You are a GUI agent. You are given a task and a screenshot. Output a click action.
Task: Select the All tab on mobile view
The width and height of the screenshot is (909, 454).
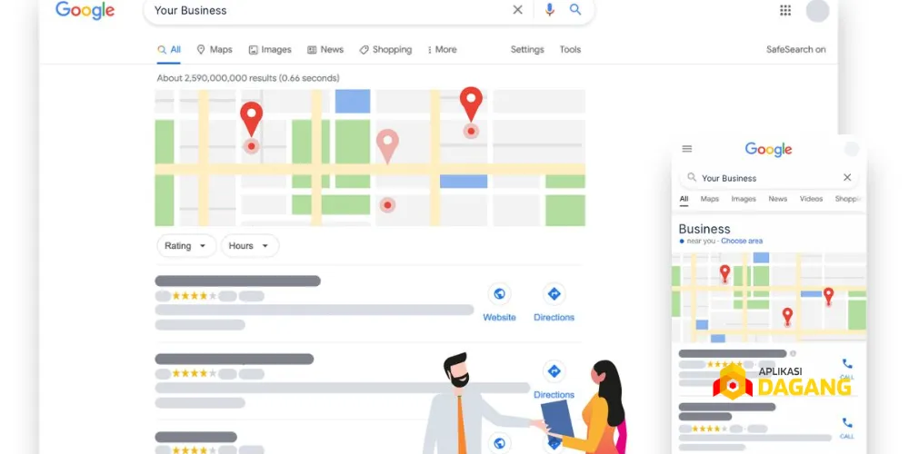click(684, 200)
